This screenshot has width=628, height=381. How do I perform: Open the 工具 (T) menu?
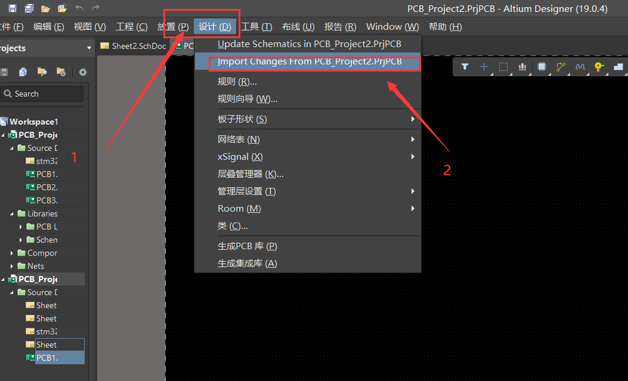point(256,27)
